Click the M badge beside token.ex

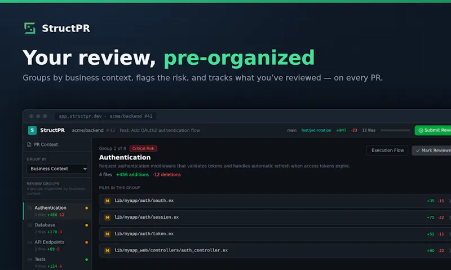(107, 234)
